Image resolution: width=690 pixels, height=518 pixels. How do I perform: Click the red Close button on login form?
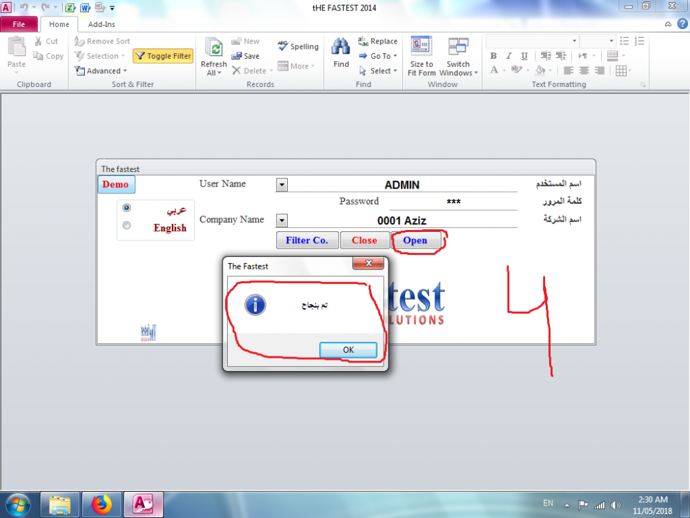364,240
